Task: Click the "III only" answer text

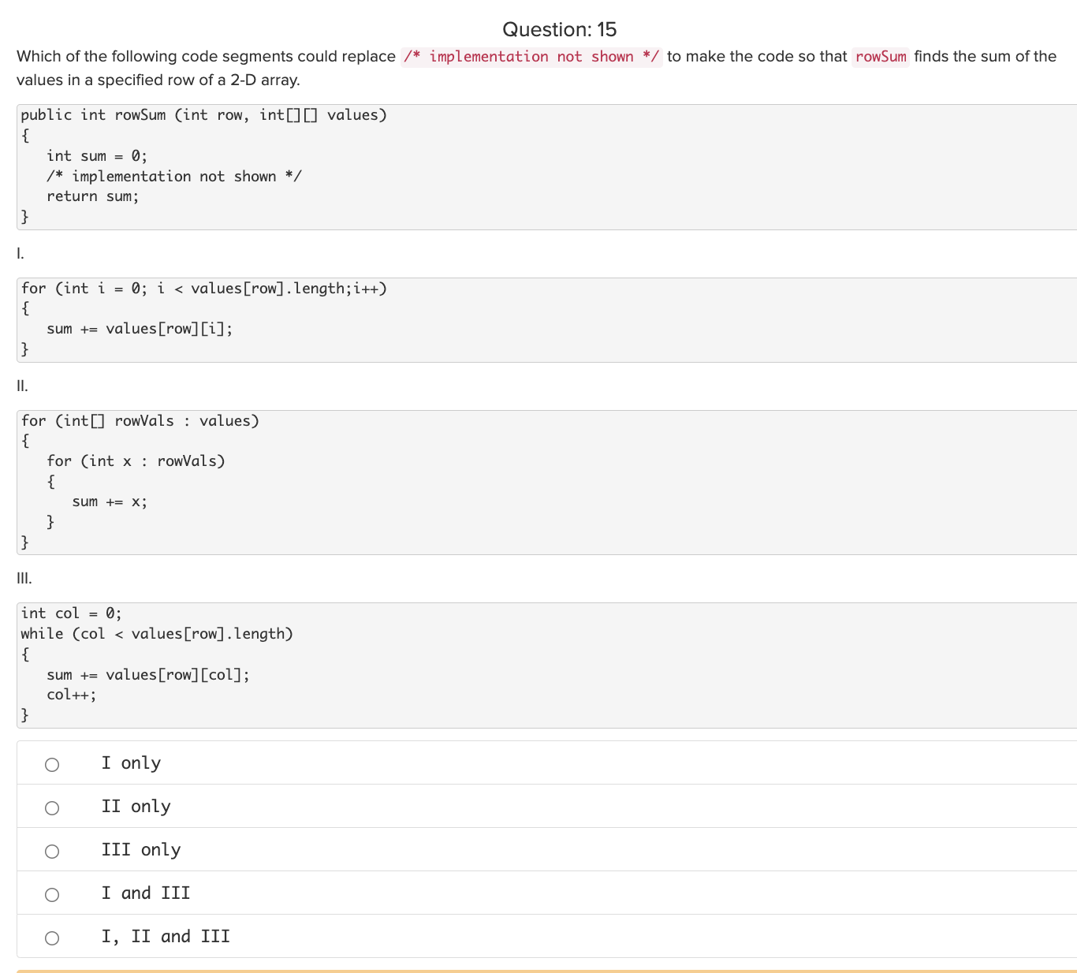Action: pyautogui.click(x=141, y=849)
